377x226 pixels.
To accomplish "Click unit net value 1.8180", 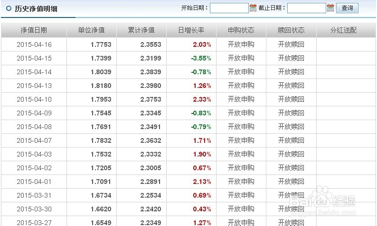I will click(101, 86).
